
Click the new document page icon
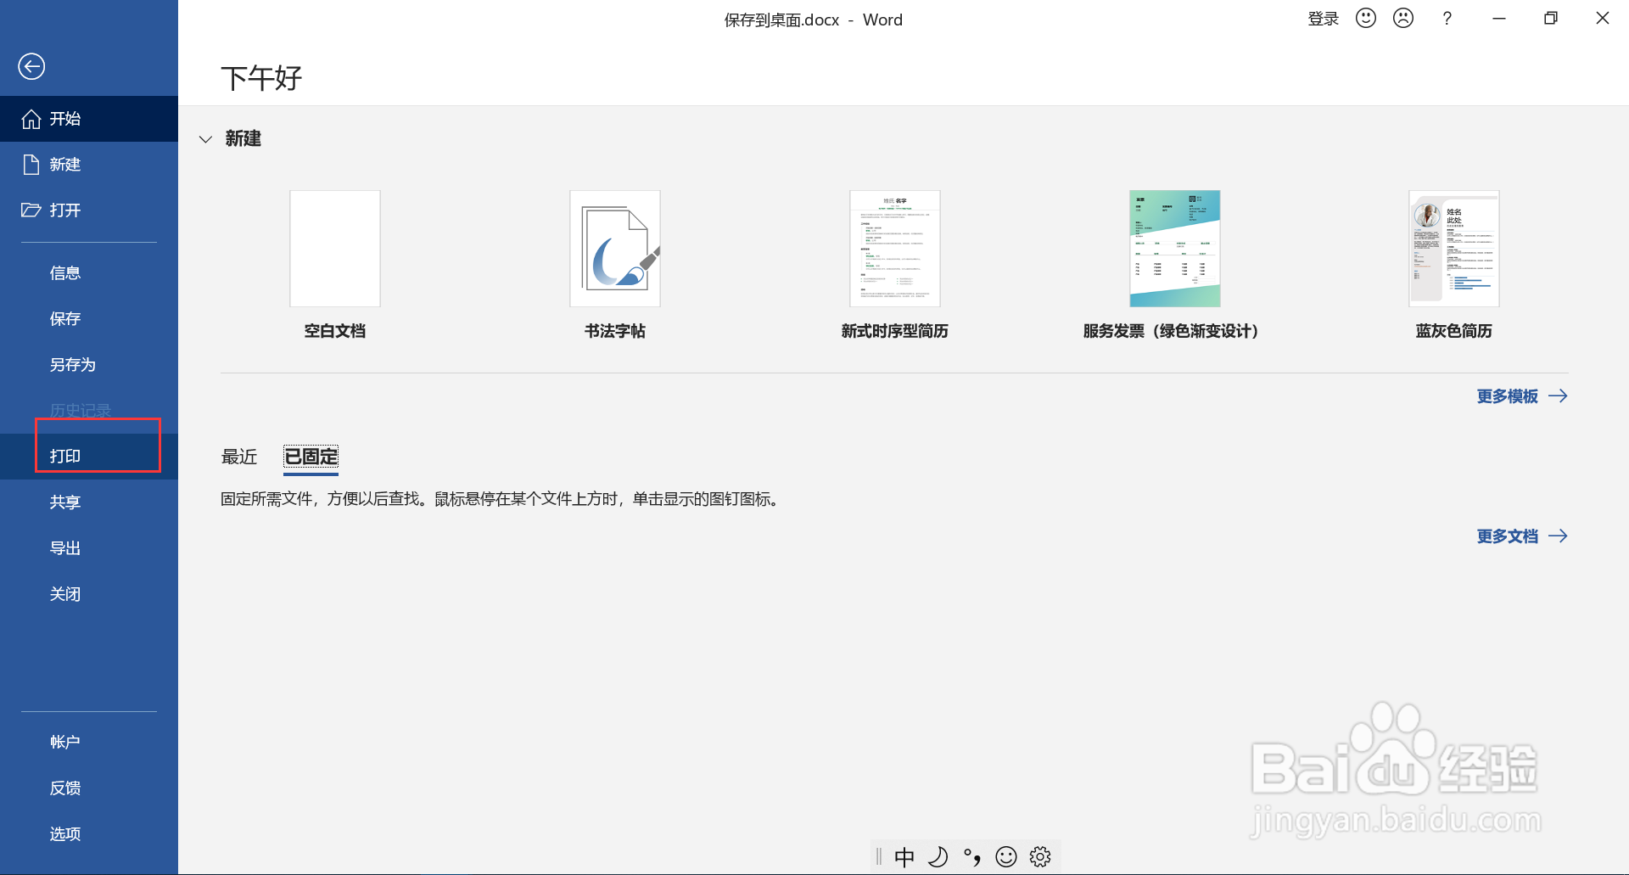(x=31, y=165)
